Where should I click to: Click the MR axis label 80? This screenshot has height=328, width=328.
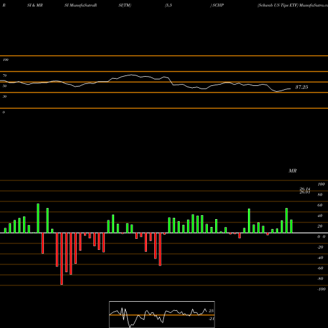pyautogui.click(x=320, y=195)
